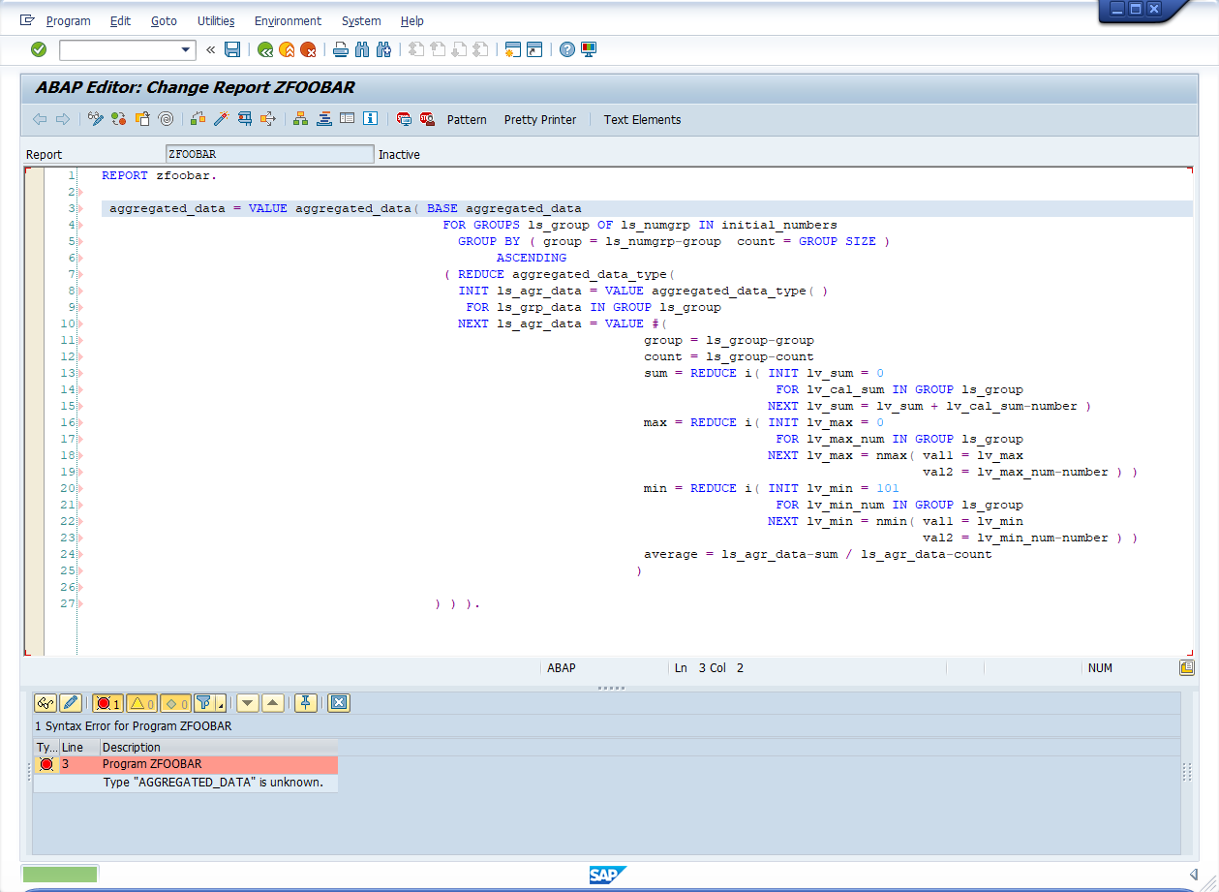Click the Print icon in the standard toolbar

pos(341,49)
